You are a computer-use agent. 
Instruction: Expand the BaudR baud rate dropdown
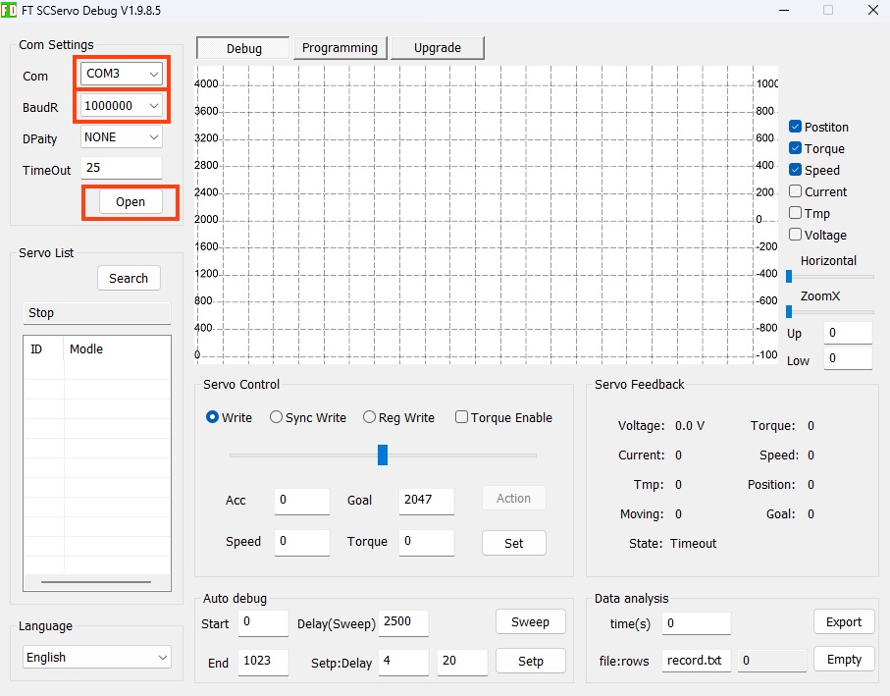122,106
